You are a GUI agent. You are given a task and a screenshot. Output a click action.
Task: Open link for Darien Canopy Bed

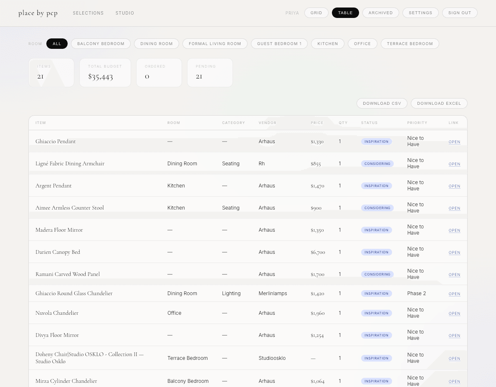(454, 252)
